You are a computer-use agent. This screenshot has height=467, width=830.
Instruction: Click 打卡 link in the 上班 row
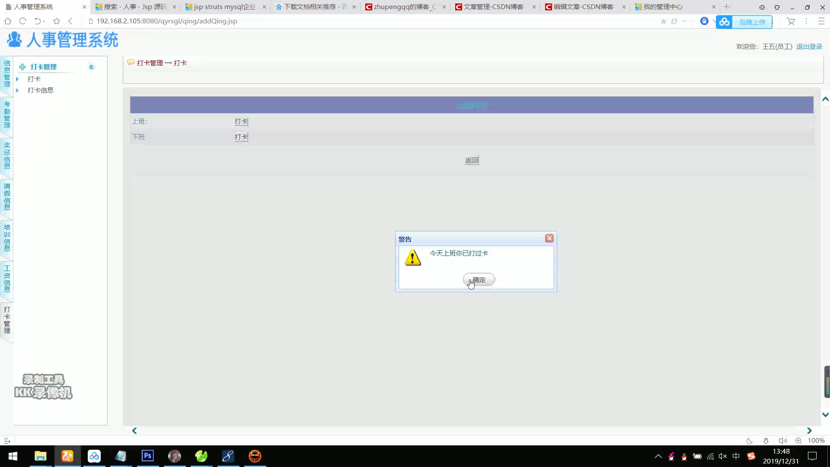(241, 122)
